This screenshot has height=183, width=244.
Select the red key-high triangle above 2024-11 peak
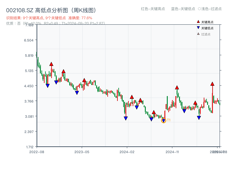[x=177, y=88]
